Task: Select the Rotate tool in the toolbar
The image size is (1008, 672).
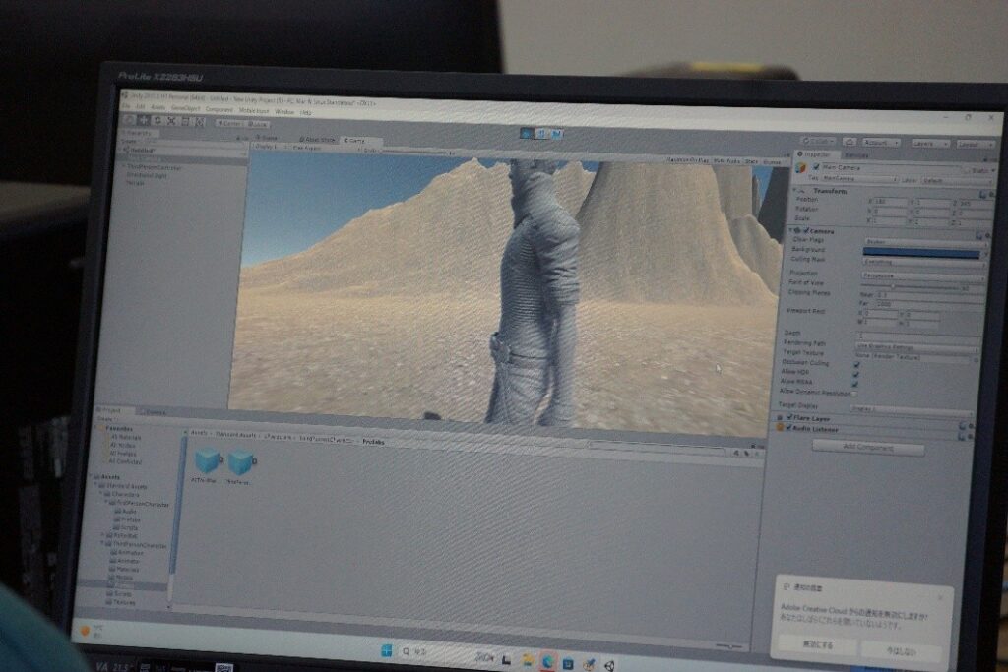Action: 157,120
